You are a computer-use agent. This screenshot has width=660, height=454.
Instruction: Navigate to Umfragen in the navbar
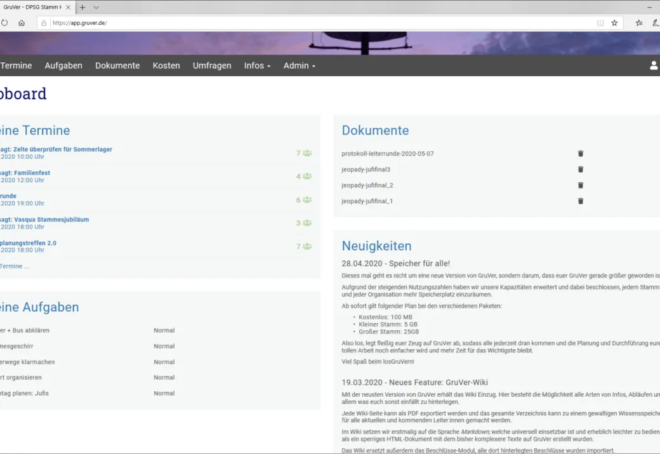pos(212,65)
